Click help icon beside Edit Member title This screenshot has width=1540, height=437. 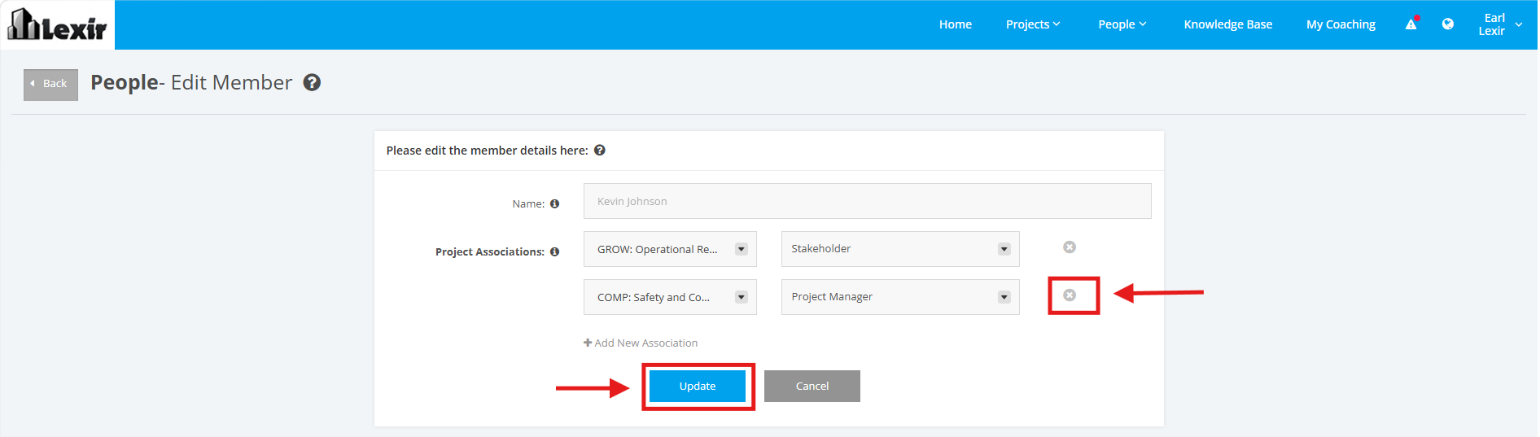(x=312, y=82)
